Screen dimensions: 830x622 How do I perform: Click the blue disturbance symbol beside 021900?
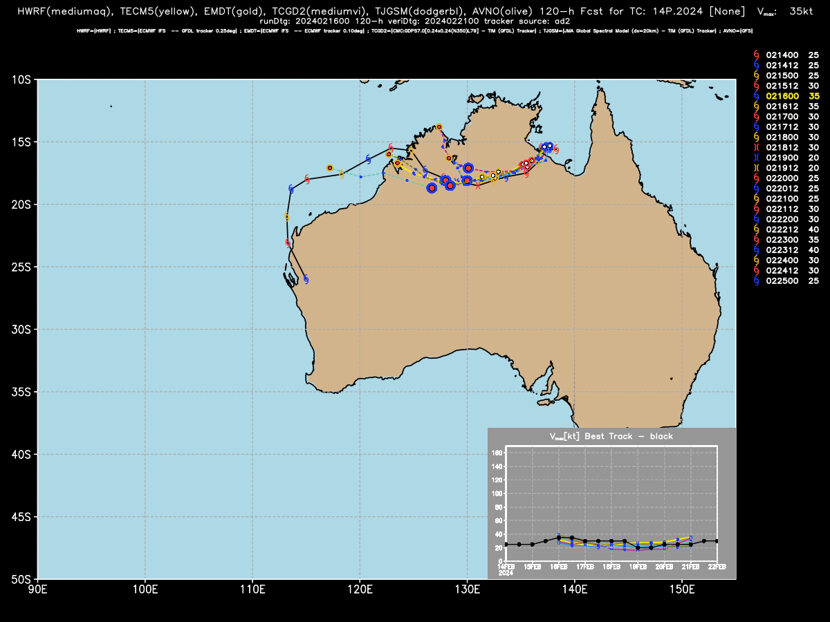[756, 157]
